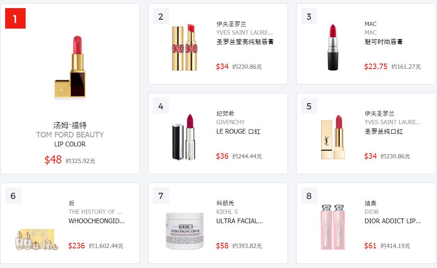The width and height of the screenshot is (437, 268).
Task: Click the TOM FORD BEAUTY brand name
Action: click(x=70, y=135)
